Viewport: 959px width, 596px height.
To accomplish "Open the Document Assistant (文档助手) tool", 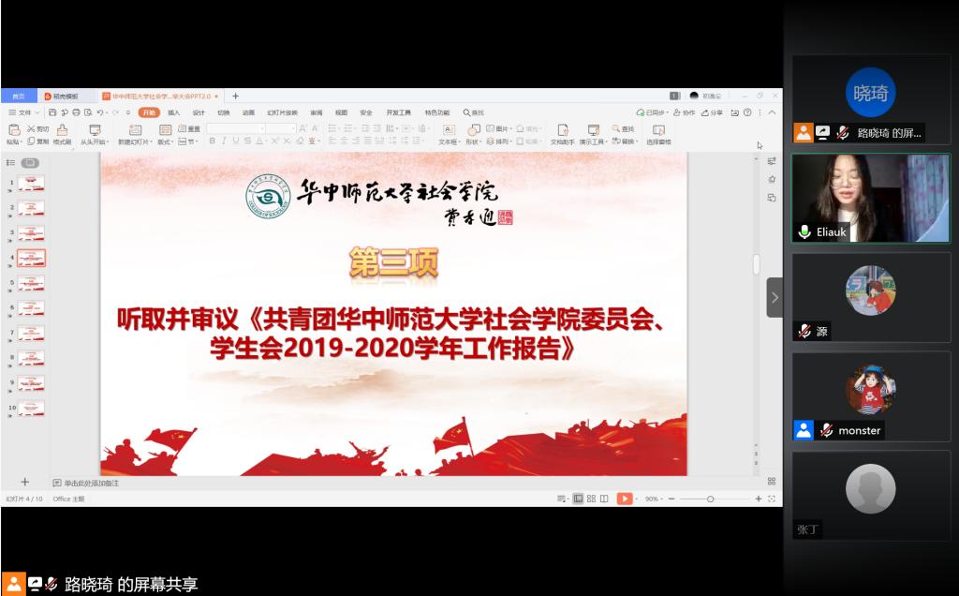I will click(563, 129).
